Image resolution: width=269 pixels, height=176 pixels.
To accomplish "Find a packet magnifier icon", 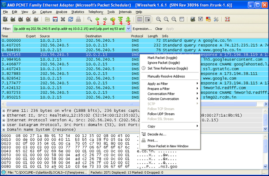I will click(x=90, y=19).
